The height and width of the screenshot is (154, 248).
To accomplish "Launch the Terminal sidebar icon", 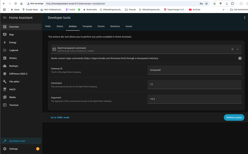I will point(5,105).
